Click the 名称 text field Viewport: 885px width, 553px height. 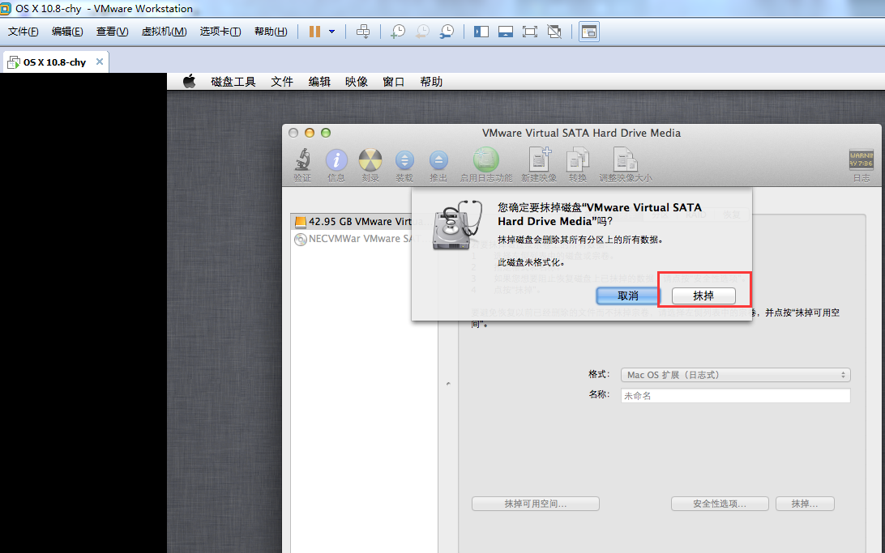pos(735,396)
